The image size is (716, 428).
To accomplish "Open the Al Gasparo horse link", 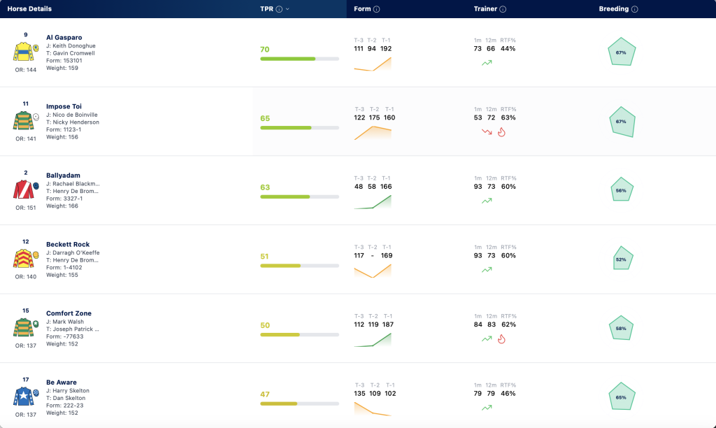I will tap(64, 38).
